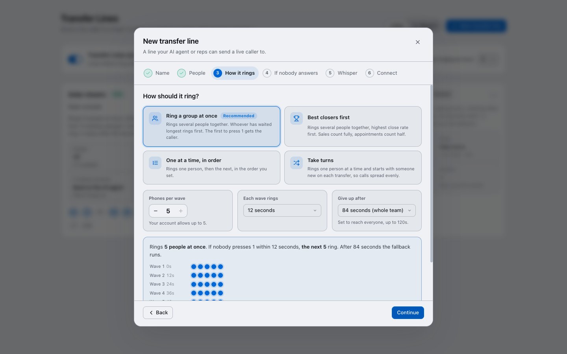This screenshot has width=567, height=354.
Task: Click 'Your account allows up to 5.' text
Action: 178,223
